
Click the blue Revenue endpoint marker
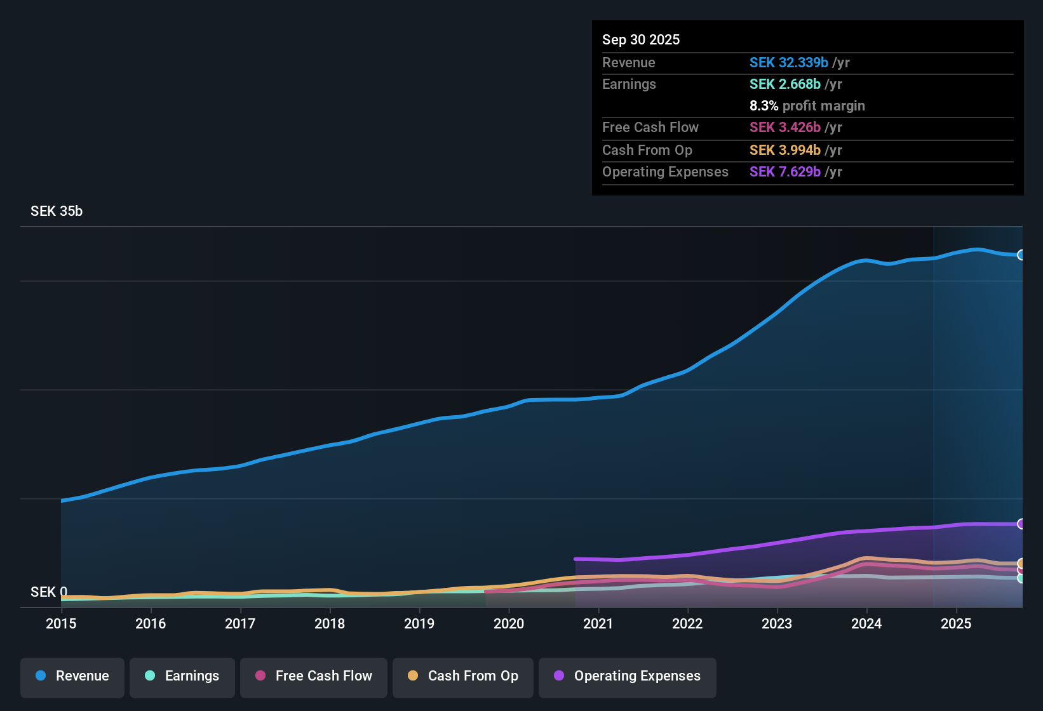coord(1021,255)
